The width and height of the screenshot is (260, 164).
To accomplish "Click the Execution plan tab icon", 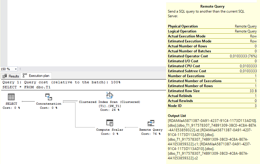I will pos(25,75).
